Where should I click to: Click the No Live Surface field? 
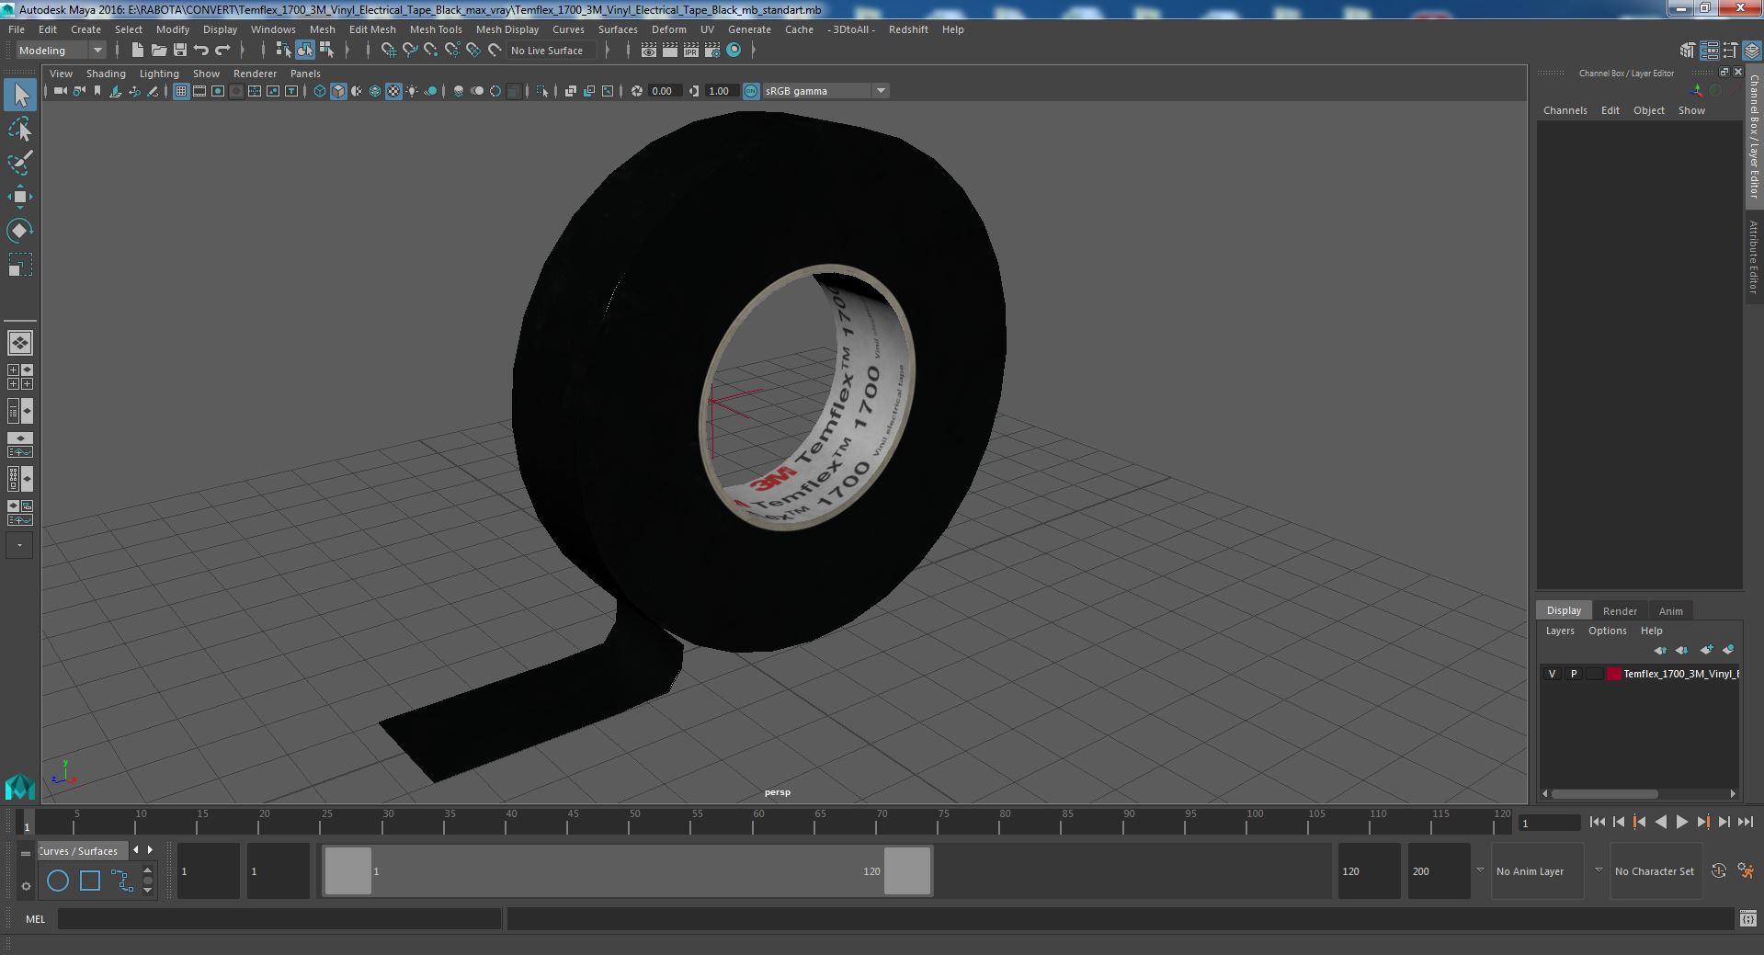[553, 51]
